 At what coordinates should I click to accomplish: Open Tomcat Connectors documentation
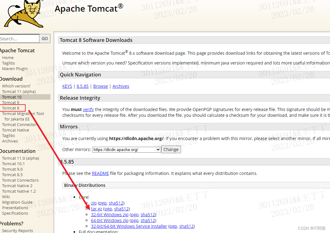pos(20,180)
